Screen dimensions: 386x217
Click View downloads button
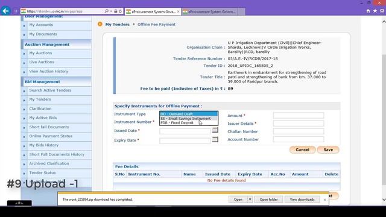click(302, 200)
